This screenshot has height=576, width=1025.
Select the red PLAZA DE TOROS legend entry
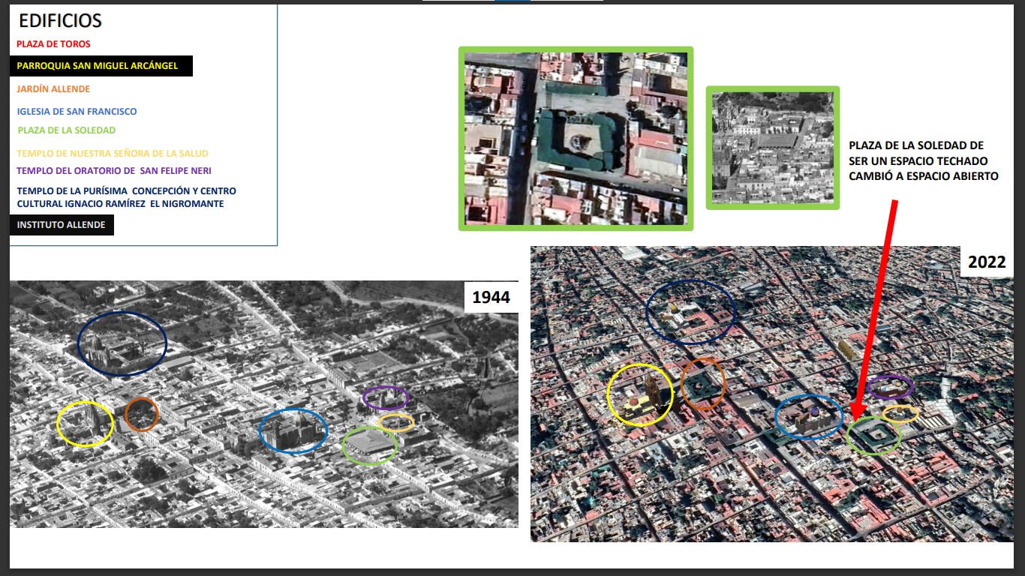click(x=53, y=44)
